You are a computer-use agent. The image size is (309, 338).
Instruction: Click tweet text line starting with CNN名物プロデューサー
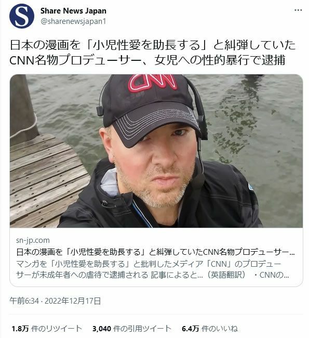pyautogui.click(x=147, y=60)
